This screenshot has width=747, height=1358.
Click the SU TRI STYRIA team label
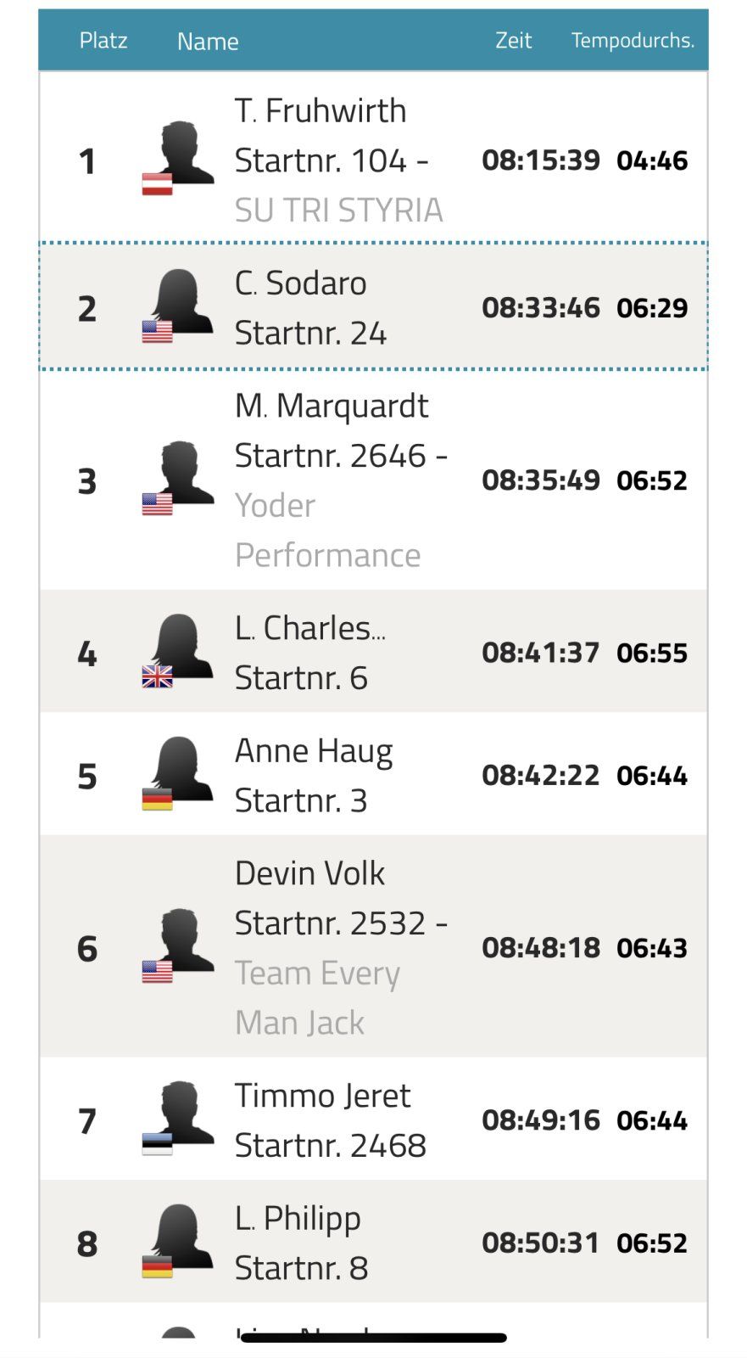pos(339,210)
